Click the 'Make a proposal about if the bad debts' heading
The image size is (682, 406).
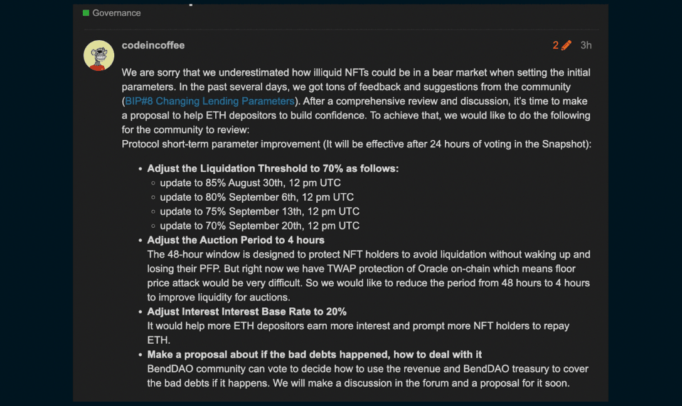pos(314,355)
